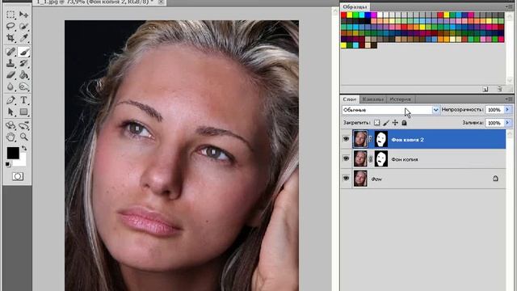This screenshot has height=291, width=517.
Task: Click the Образцы panel scroll down arrow
Action: [510, 80]
